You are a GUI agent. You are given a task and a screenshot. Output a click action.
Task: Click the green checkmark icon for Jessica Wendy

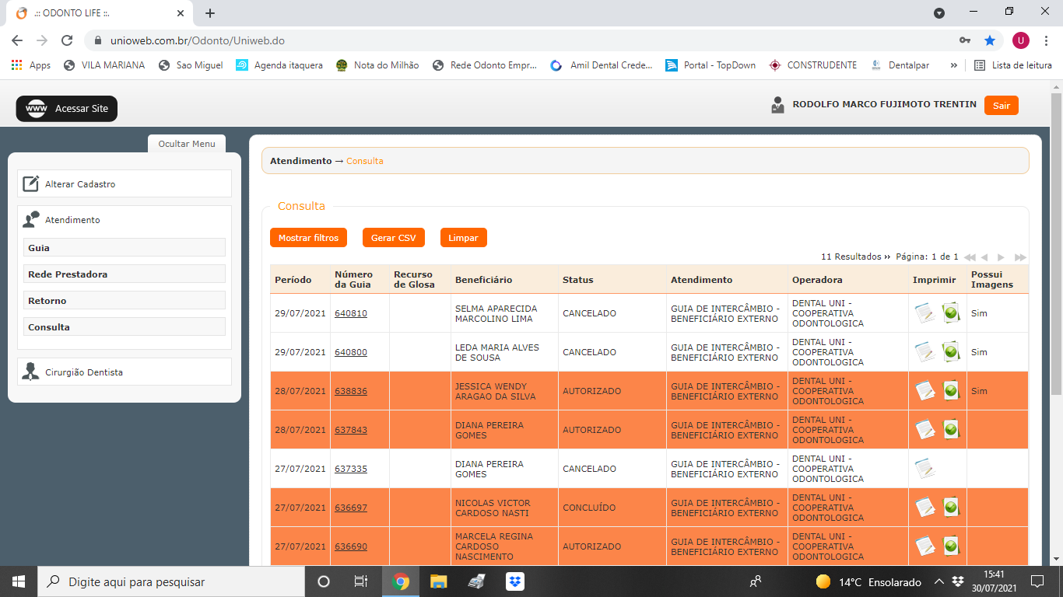click(x=950, y=390)
